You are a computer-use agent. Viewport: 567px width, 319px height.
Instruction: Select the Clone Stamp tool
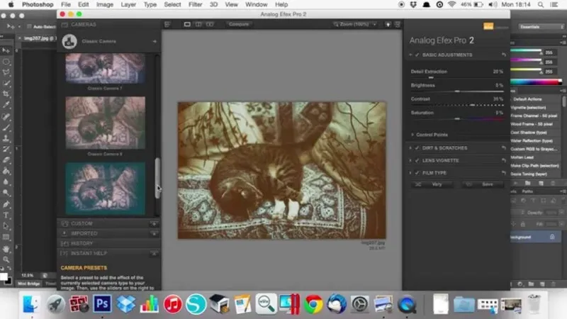(6, 138)
